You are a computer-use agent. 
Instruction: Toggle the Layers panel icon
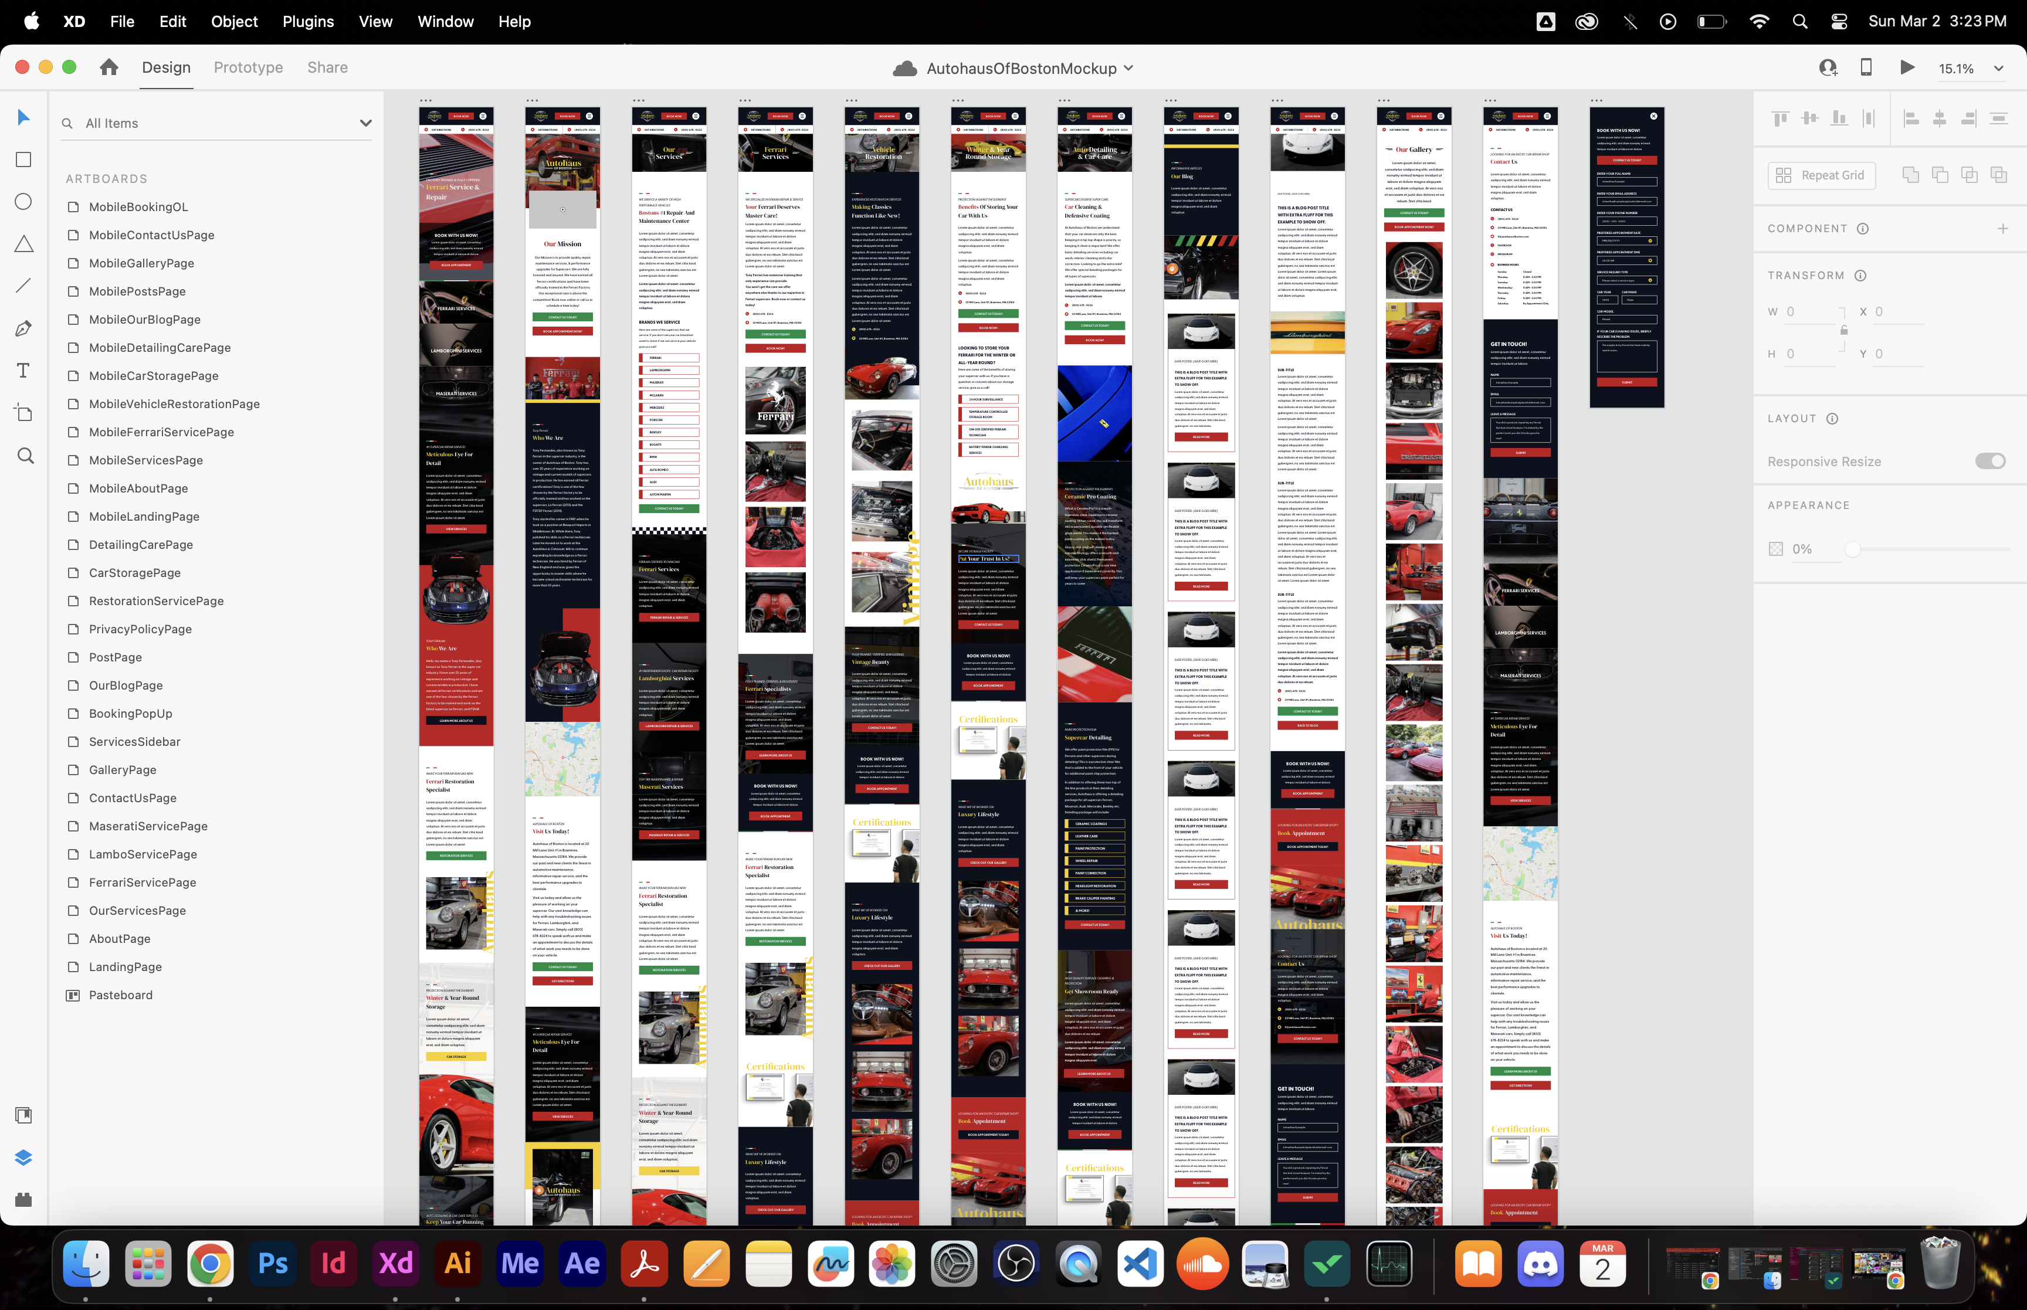coord(24,1157)
